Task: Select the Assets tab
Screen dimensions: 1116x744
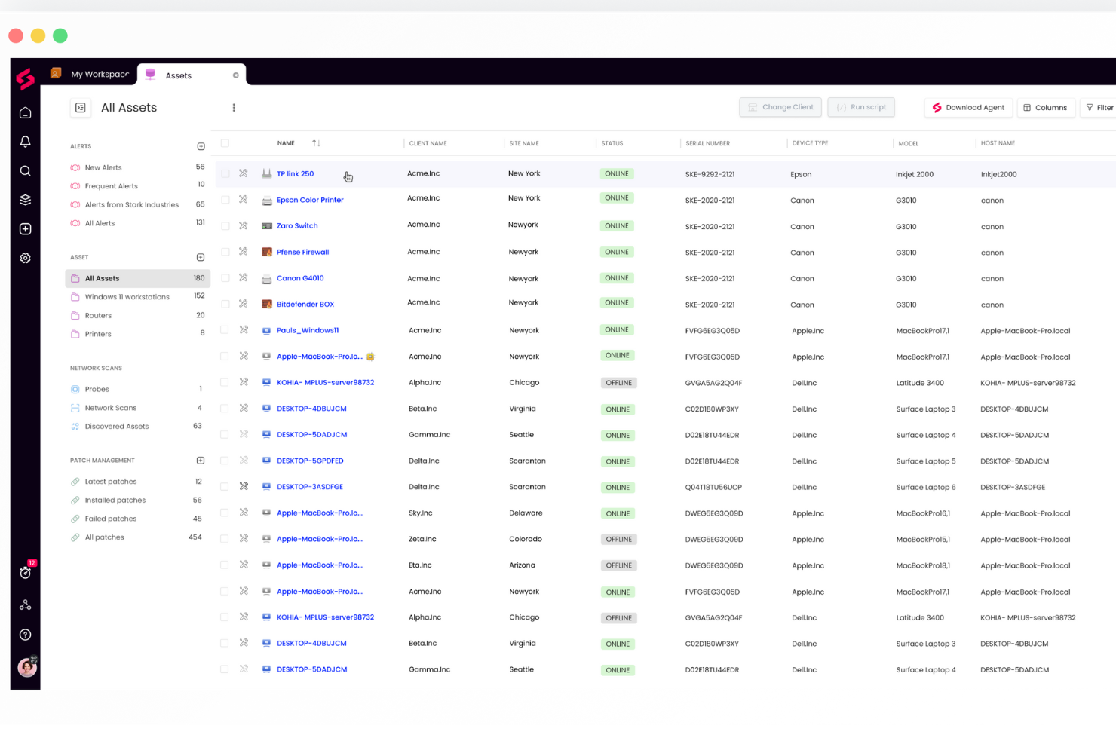Action: pyautogui.click(x=179, y=75)
